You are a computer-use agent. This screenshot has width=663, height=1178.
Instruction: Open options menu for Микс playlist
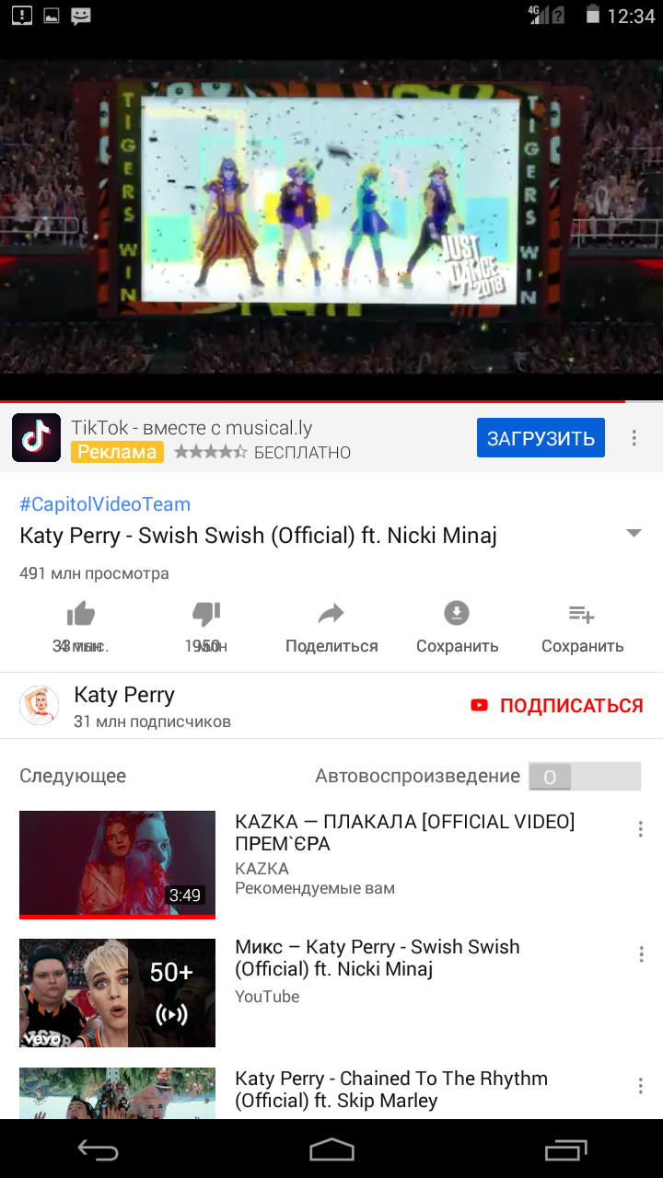641,954
